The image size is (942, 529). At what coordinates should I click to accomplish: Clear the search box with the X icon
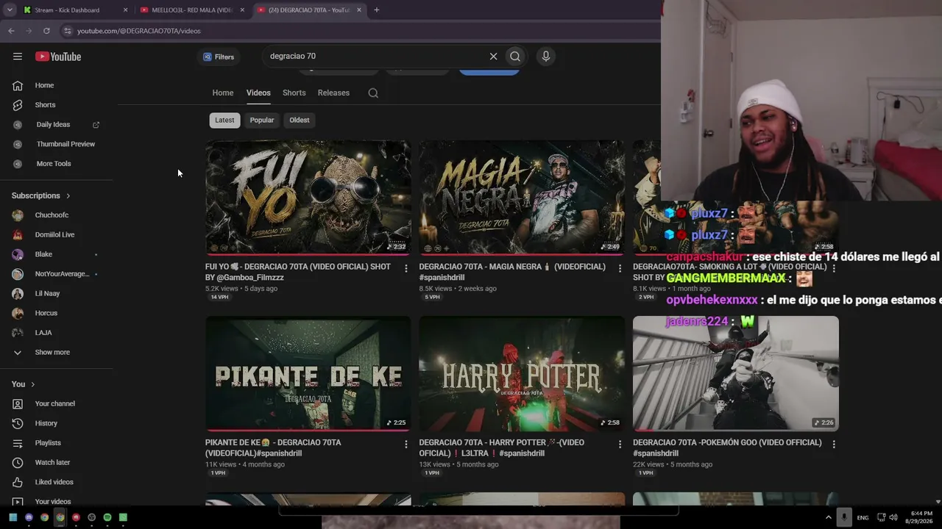[493, 57]
